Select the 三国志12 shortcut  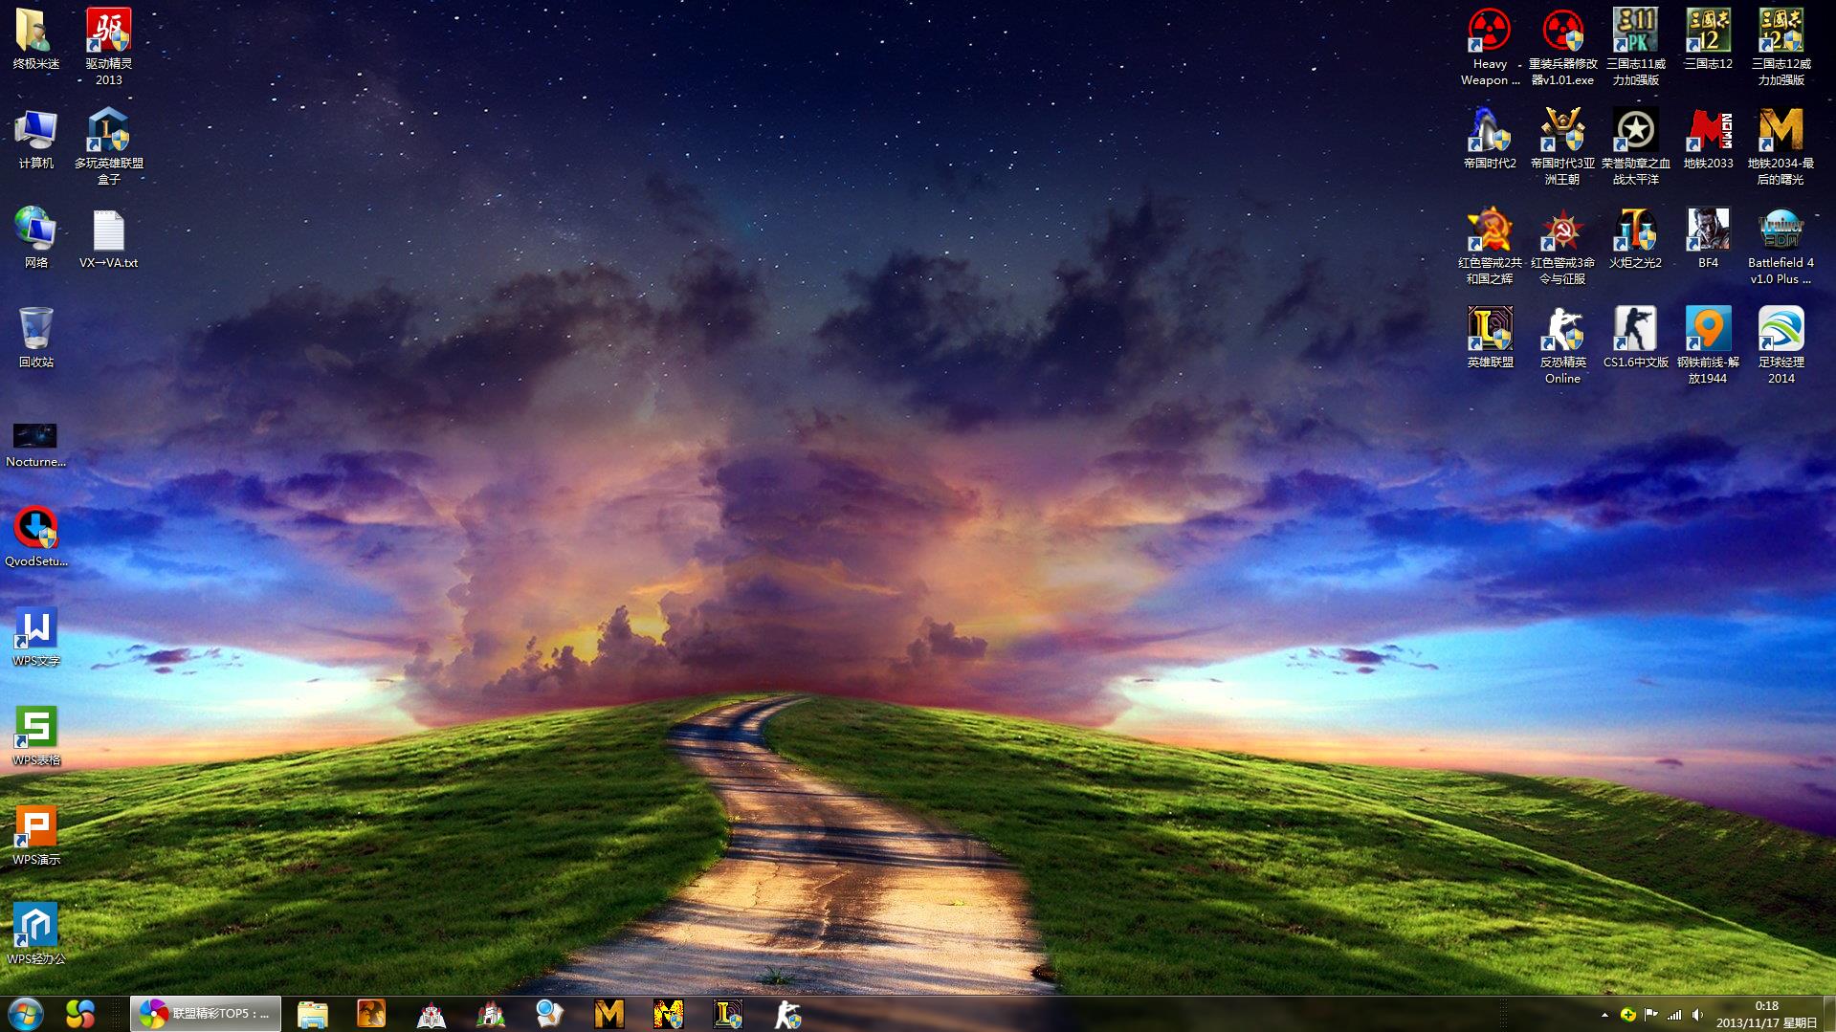(x=1708, y=39)
